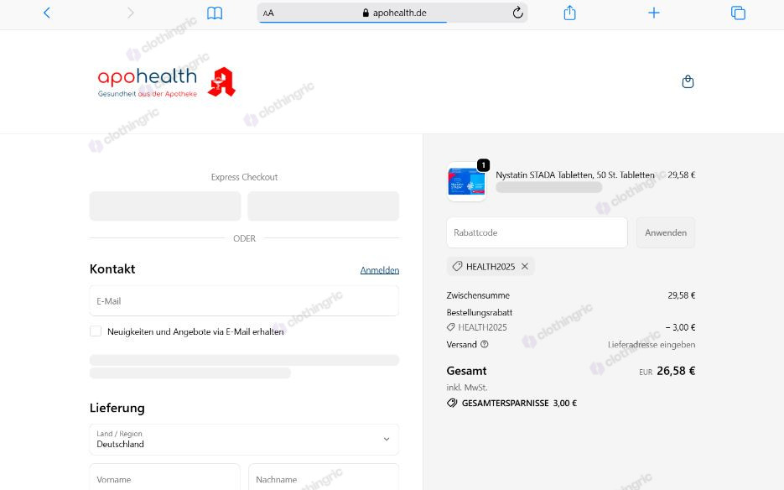Click the Rabattcode input field

point(537,232)
